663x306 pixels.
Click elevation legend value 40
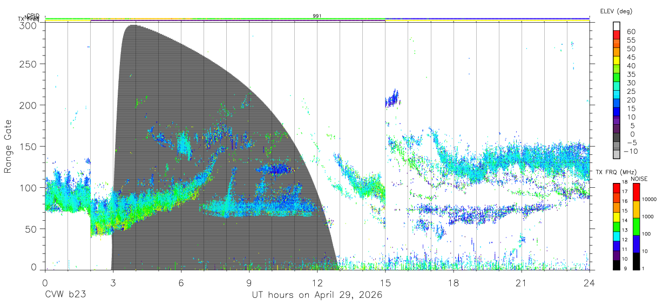(631, 66)
